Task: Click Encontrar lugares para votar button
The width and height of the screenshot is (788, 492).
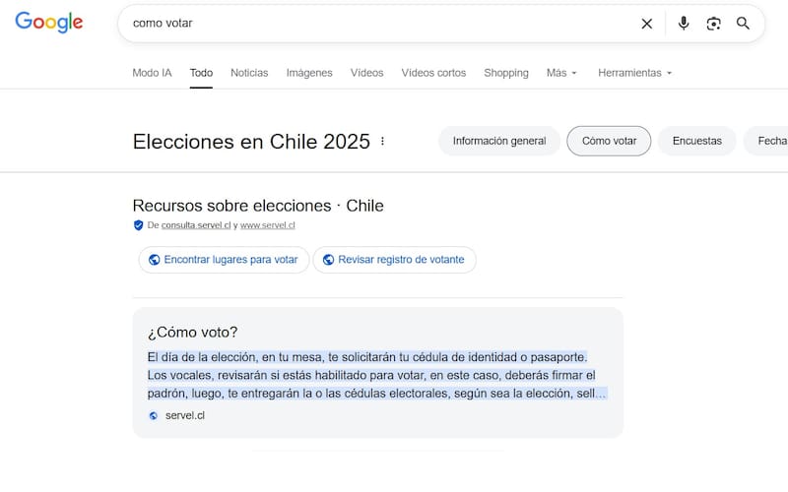Action: 224,260
